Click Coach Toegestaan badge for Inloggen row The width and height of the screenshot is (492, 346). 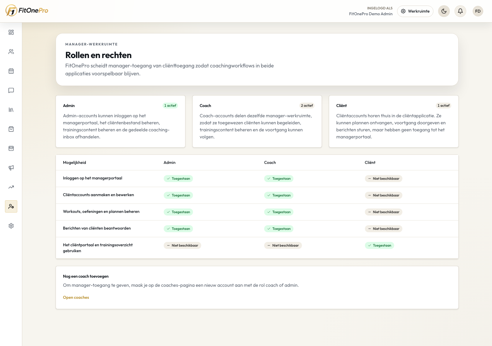tap(279, 179)
